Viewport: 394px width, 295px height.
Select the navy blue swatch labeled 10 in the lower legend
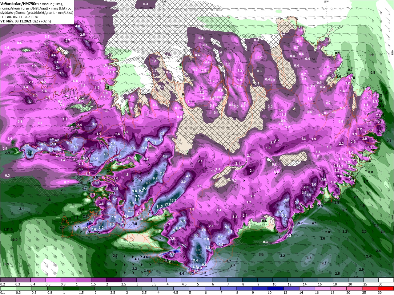(275, 289)
